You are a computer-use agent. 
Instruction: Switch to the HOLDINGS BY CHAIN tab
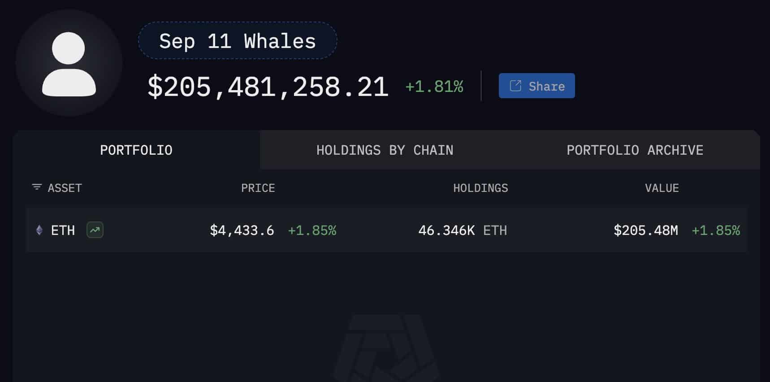coord(385,150)
